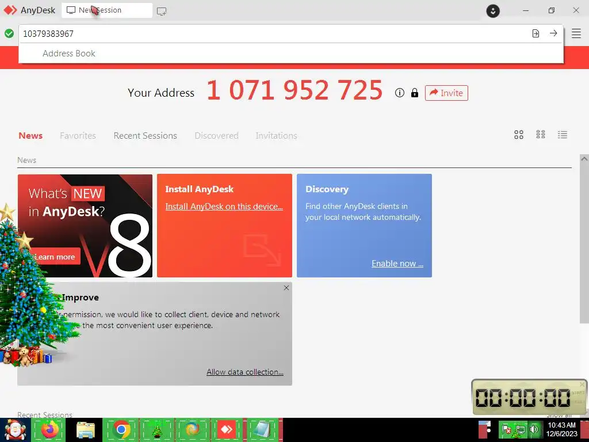Click the blue-orange globe browser icon on taskbar

[x=192, y=429]
